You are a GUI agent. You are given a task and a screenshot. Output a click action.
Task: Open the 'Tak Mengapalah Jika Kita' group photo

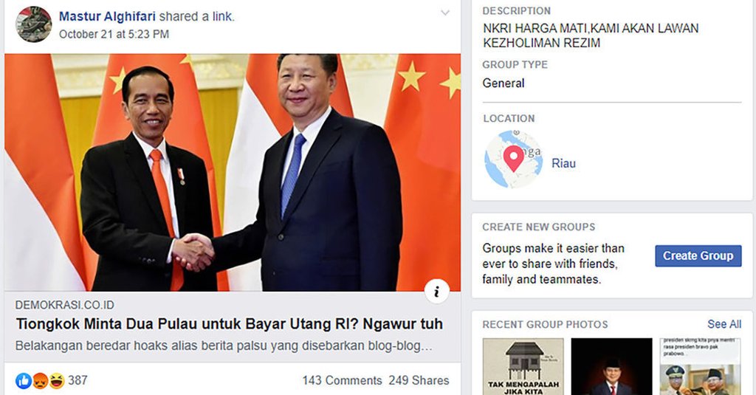tap(523, 366)
